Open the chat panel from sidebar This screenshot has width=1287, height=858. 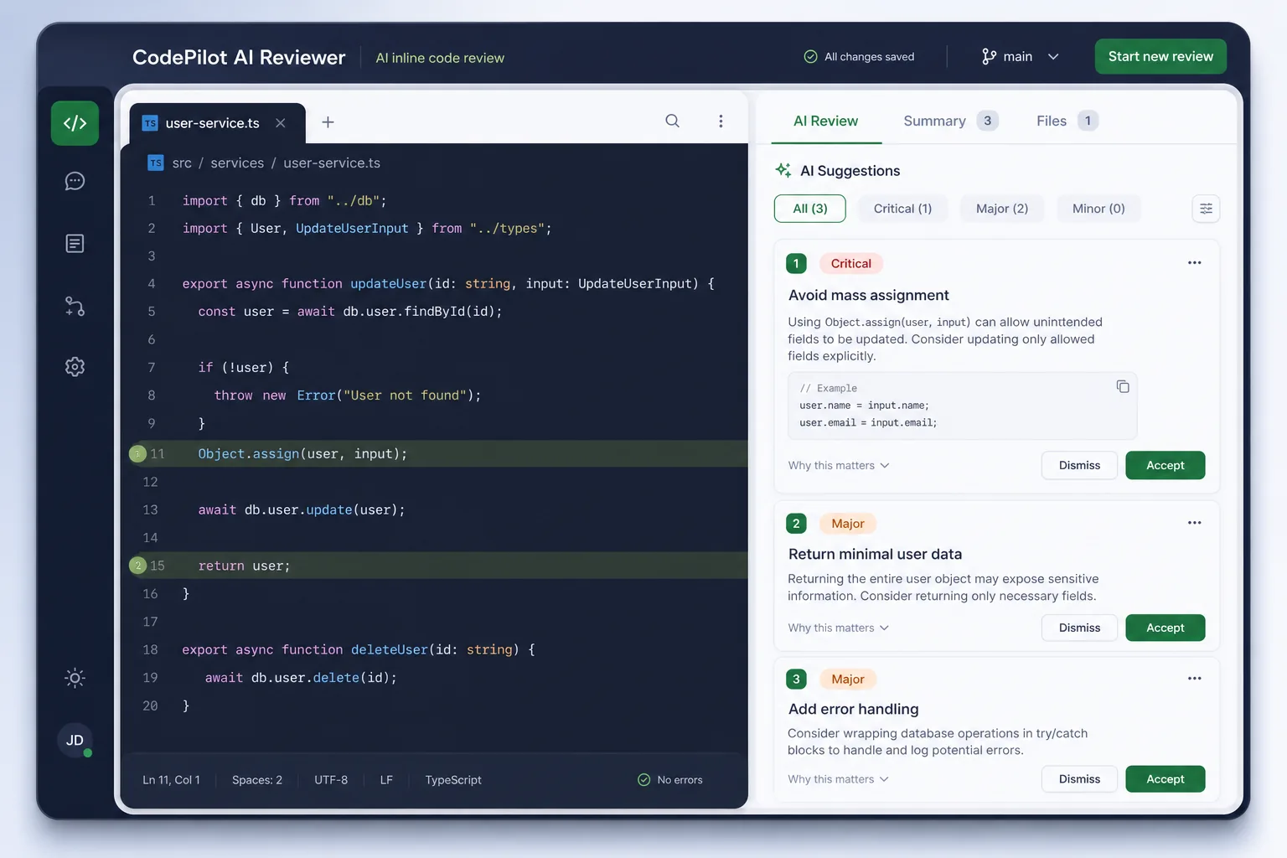pyautogui.click(x=75, y=181)
